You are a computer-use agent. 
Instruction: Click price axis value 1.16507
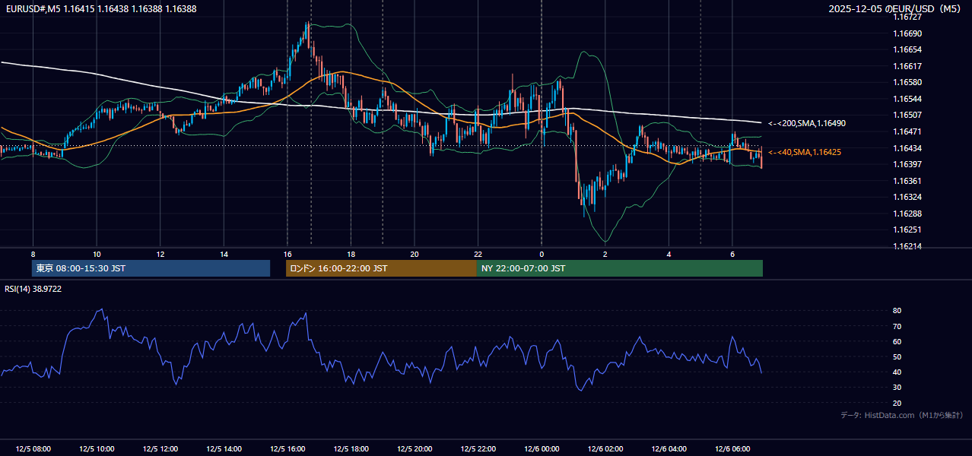point(908,115)
